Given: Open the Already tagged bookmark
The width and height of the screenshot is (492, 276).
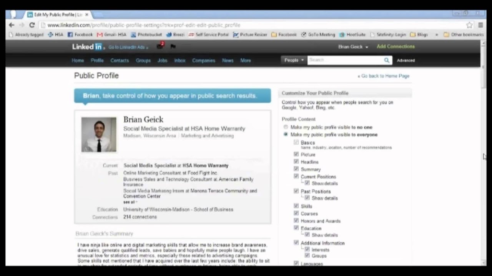Looking at the screenshot, I should pyautogui.click(x=26, y=34).
